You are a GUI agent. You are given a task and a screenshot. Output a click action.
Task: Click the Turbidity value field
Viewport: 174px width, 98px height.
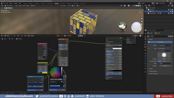pyautogui.click(x=164, y=59)
